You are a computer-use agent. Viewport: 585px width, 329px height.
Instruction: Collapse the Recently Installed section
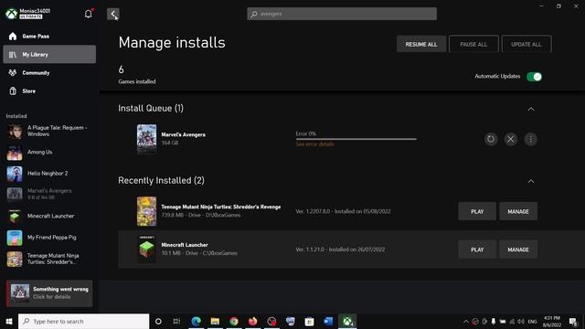pos(531,181)
